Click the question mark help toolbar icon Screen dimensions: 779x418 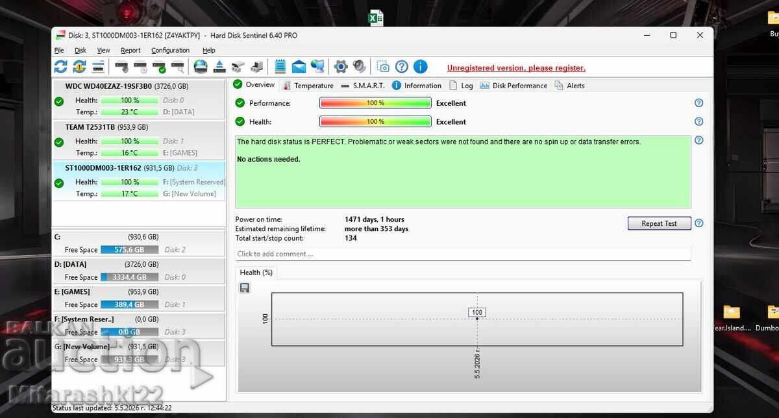point(402,66)
